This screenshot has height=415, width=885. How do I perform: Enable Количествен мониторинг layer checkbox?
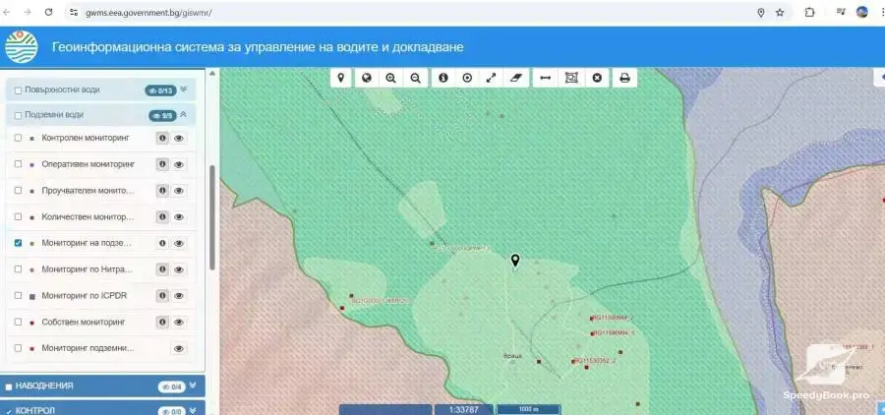click(18, 216)
